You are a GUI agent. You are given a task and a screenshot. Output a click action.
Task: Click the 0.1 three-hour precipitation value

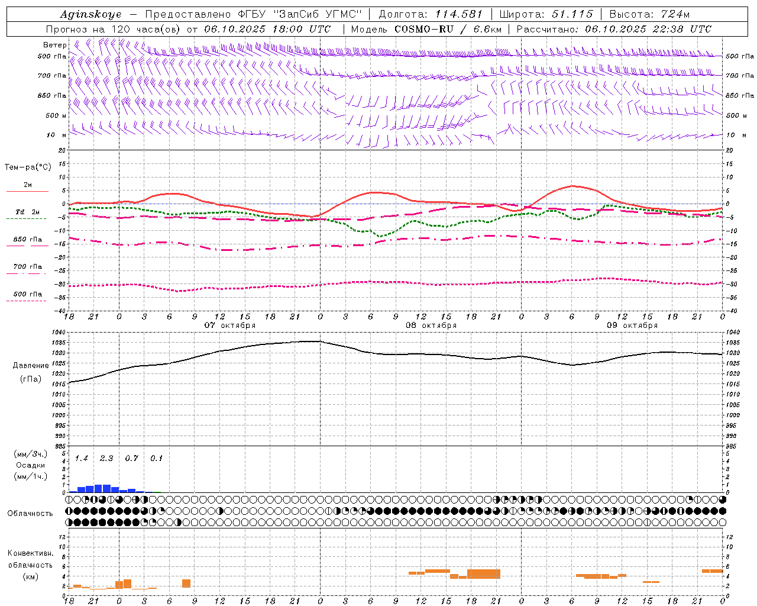point(156,458)
